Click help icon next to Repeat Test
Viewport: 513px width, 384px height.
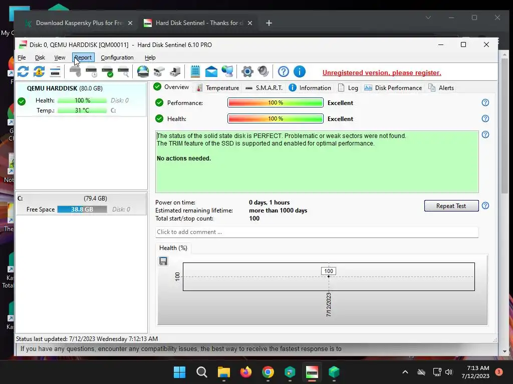click(485, 205)
